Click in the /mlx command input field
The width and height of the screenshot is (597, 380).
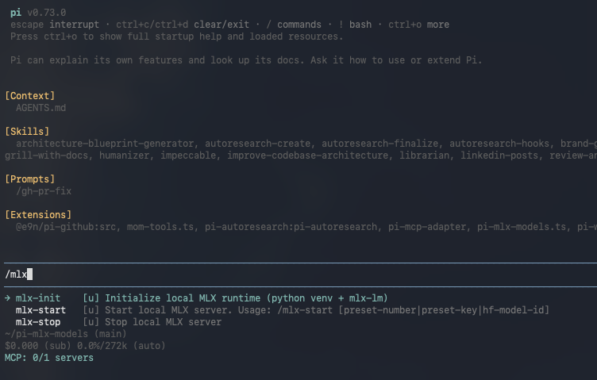pos(300,274)
